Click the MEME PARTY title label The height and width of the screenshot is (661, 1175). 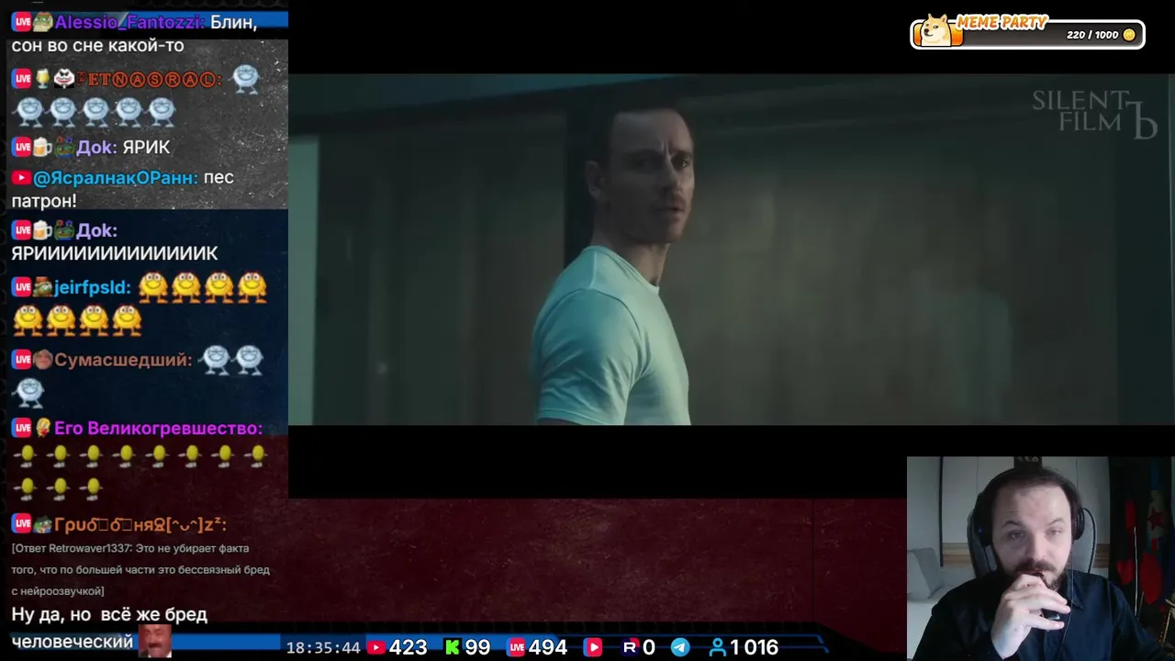1002,22
